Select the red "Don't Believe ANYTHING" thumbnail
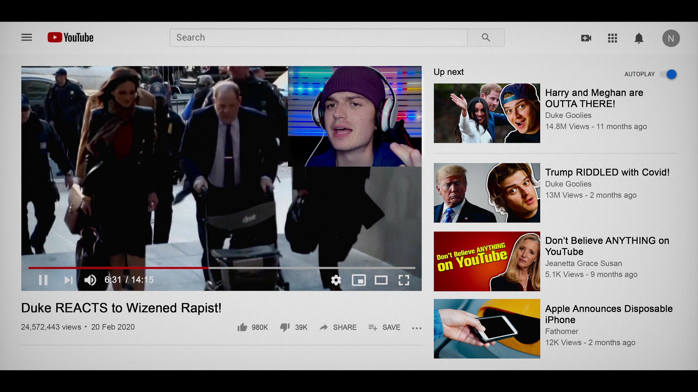The image size is (698, 392). coord(487,261)
